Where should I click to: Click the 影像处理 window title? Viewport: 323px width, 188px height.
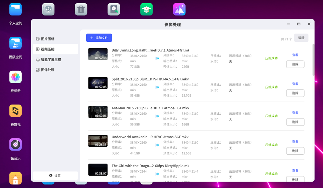(x=172, y=25)
